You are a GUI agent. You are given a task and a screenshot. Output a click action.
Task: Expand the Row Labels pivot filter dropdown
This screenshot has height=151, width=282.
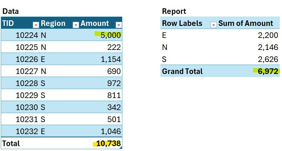click(x=213, y=24)
